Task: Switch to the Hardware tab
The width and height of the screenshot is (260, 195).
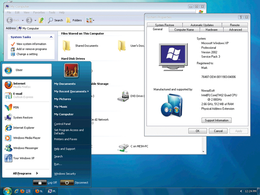Action: [212, 30]
